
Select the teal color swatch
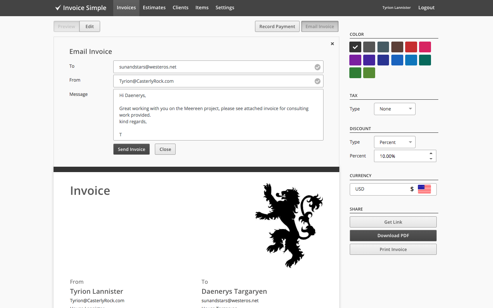425,60
